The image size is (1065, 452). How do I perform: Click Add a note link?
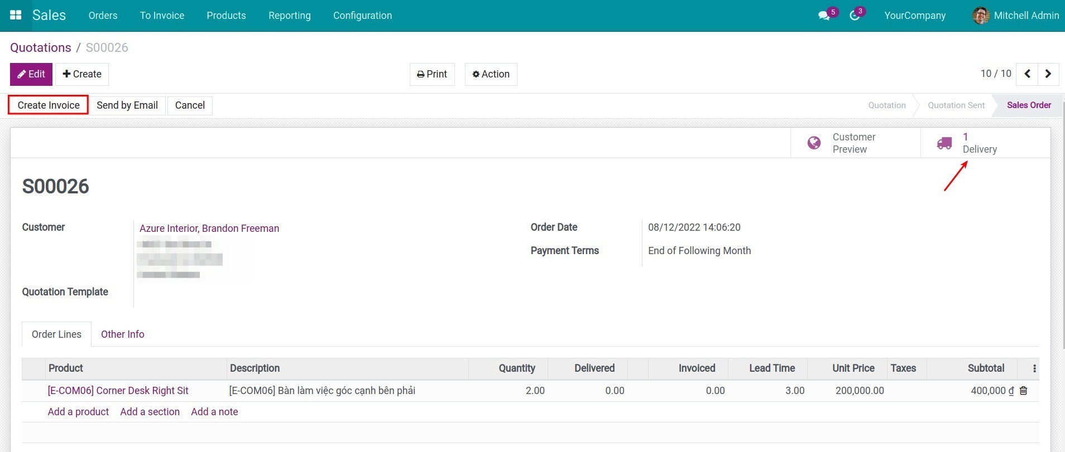pos(214,412)
